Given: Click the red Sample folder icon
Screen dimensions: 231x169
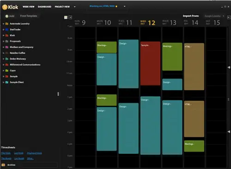Looking at the screenshot, I should click(7, 76).
